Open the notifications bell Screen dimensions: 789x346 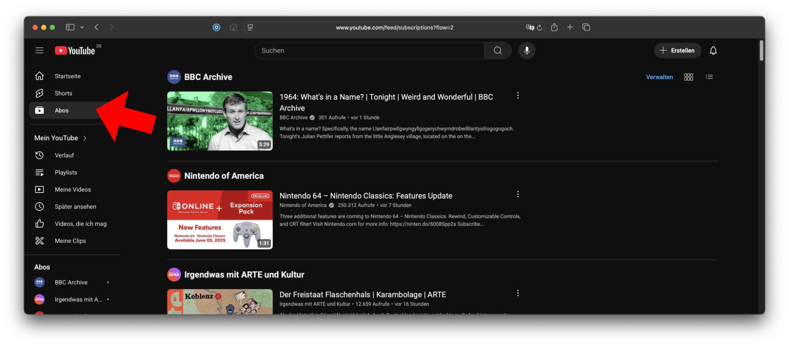[x=713, y=51]
